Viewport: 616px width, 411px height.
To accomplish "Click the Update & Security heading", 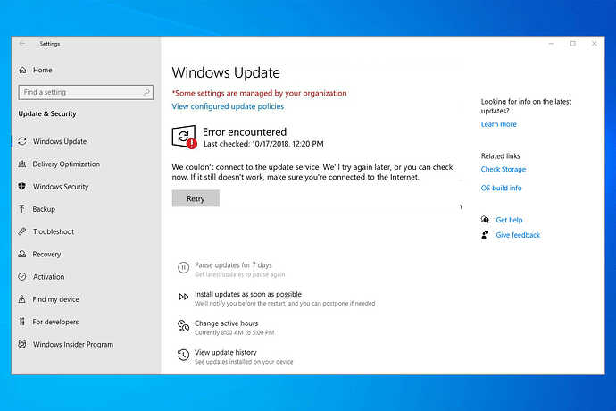I will coord(47,113).
